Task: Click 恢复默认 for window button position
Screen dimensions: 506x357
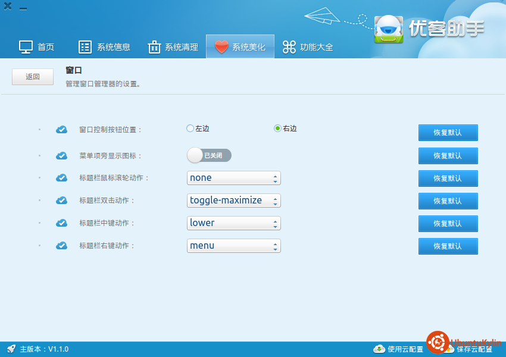Action: [448, 133]
